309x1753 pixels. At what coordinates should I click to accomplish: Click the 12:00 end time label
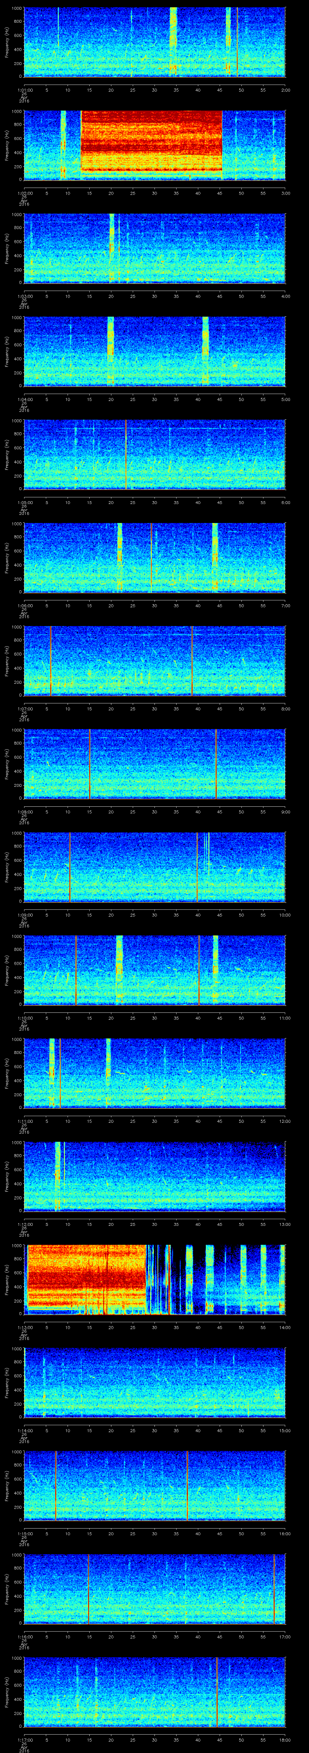[x=285, y=1121]
